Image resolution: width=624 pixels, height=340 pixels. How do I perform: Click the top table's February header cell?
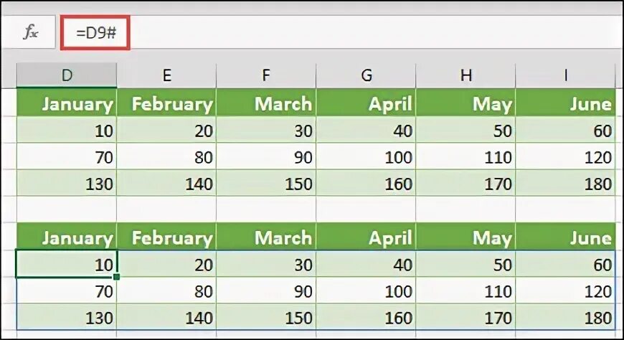tap(166, 103)
